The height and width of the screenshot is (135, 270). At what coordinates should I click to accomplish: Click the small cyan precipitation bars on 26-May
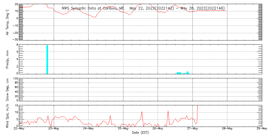(179, 73)
